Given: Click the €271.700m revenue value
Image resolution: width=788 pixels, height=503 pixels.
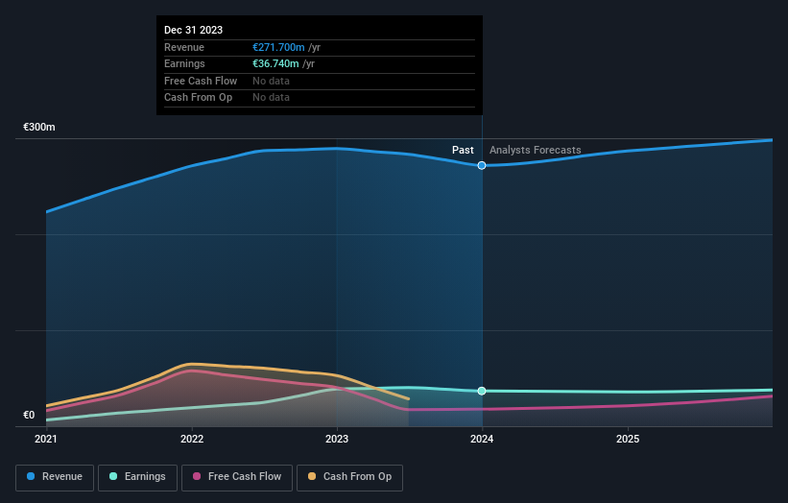Looking at the screenshot, I should coord(278,47).
